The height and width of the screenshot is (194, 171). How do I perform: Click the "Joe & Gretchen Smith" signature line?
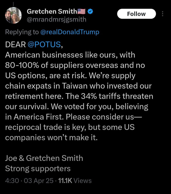pos(44,158)
